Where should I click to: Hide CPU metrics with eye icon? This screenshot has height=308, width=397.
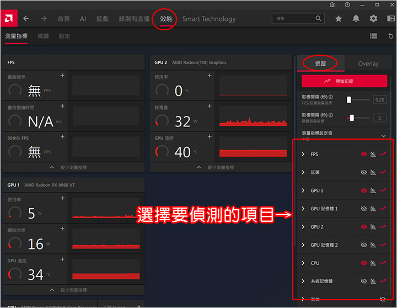tap(364, 263)
